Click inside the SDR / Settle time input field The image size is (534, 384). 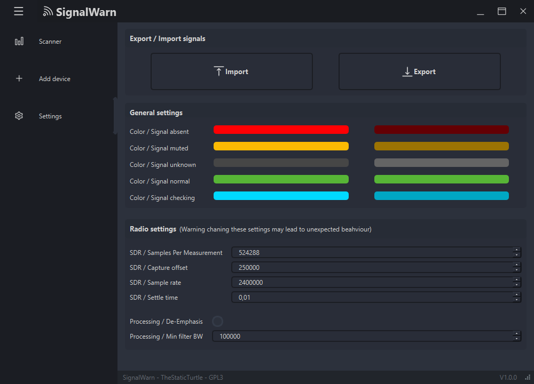tap(374, 297)
